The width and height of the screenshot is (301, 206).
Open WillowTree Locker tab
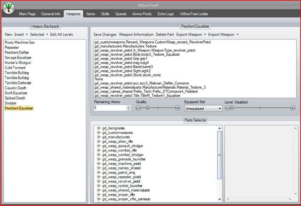(x=194, y=14)
